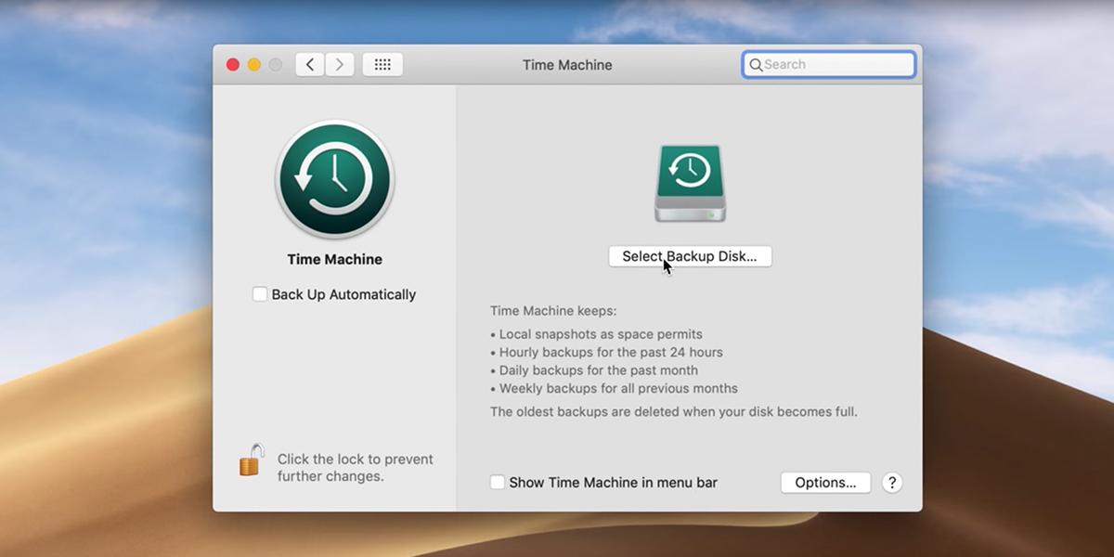Click the back navigation arrow
This screenshot has height=557, width=1114.
tap(309, 64)
